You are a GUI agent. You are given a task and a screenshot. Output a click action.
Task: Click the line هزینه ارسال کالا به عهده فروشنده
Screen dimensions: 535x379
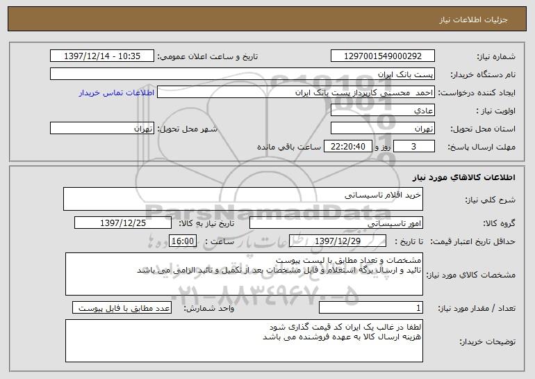[342, 337]
